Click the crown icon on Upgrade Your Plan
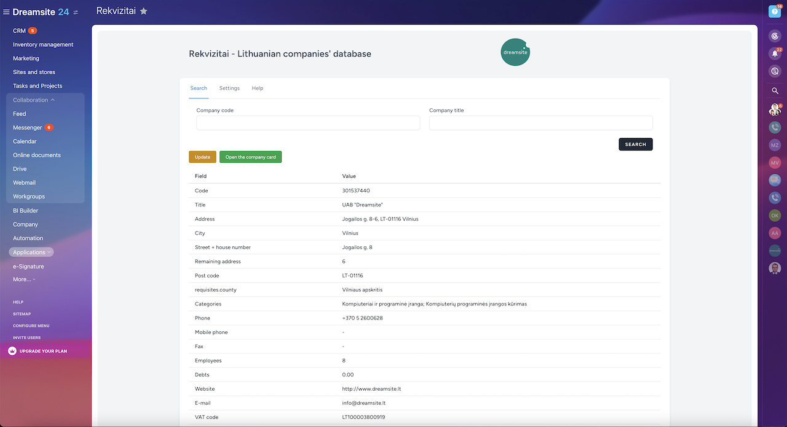Viewport: 787px width, 427px height. 12,351
